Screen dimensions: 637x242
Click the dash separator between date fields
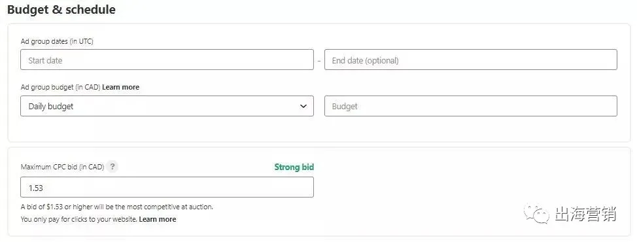[319, 60]
